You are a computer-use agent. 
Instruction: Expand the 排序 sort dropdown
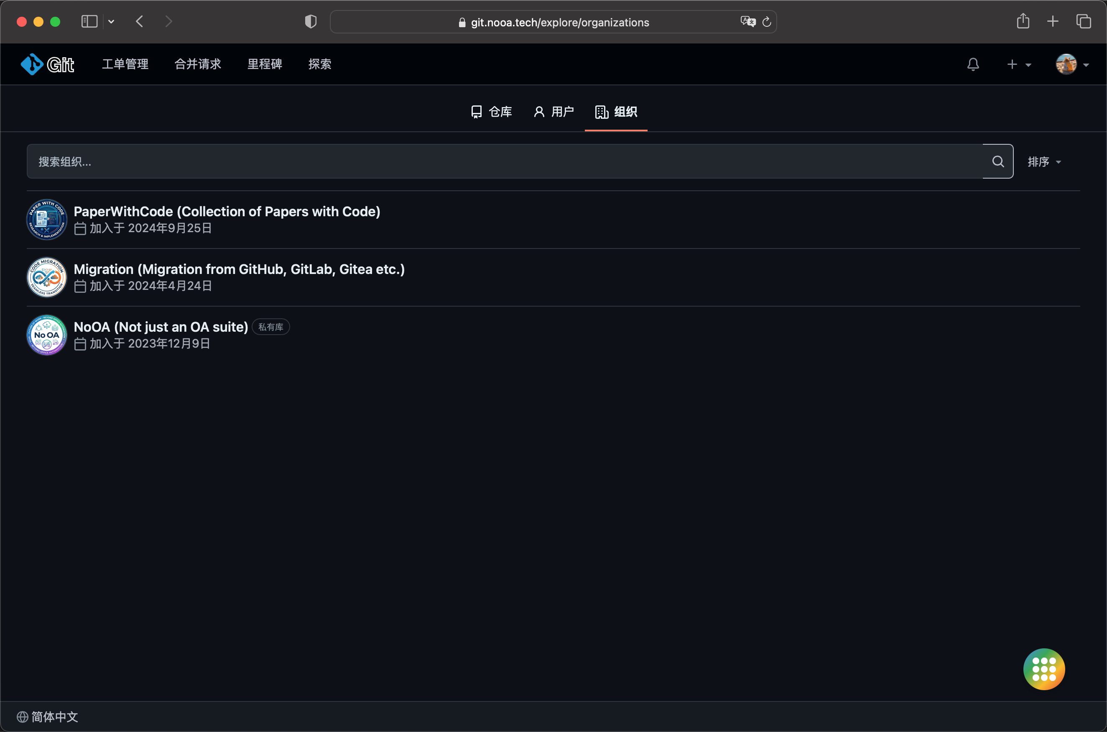tap(1044, 162)
